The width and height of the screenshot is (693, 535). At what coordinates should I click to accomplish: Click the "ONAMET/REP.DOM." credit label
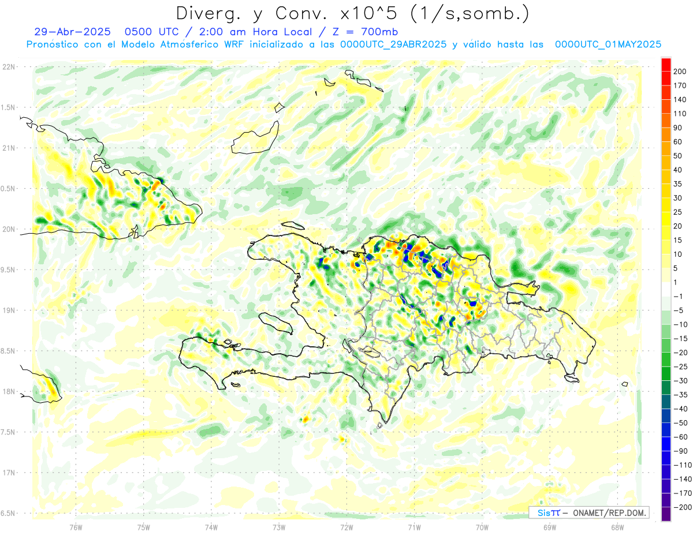[610, 512]
